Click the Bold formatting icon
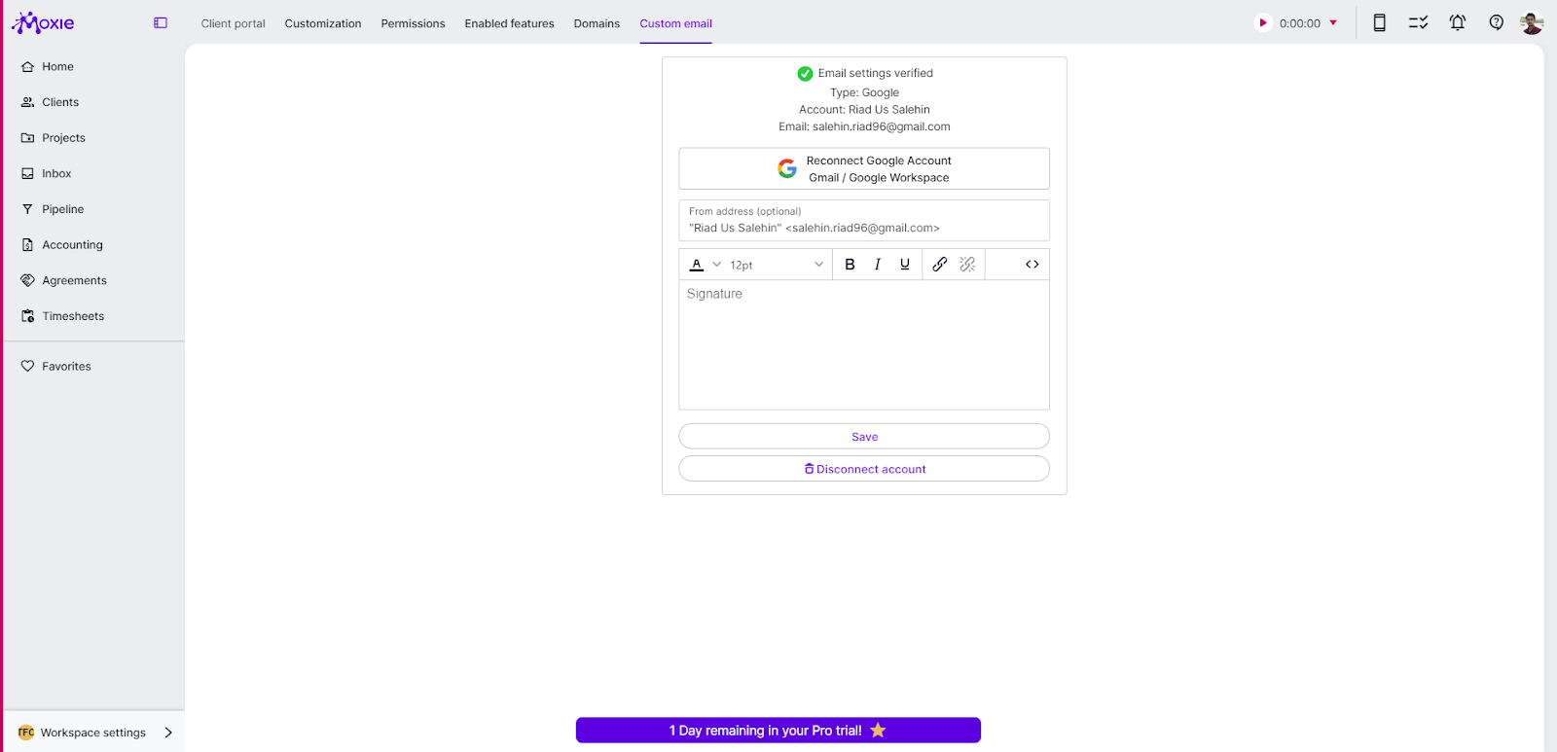 (x=850, y=265)
